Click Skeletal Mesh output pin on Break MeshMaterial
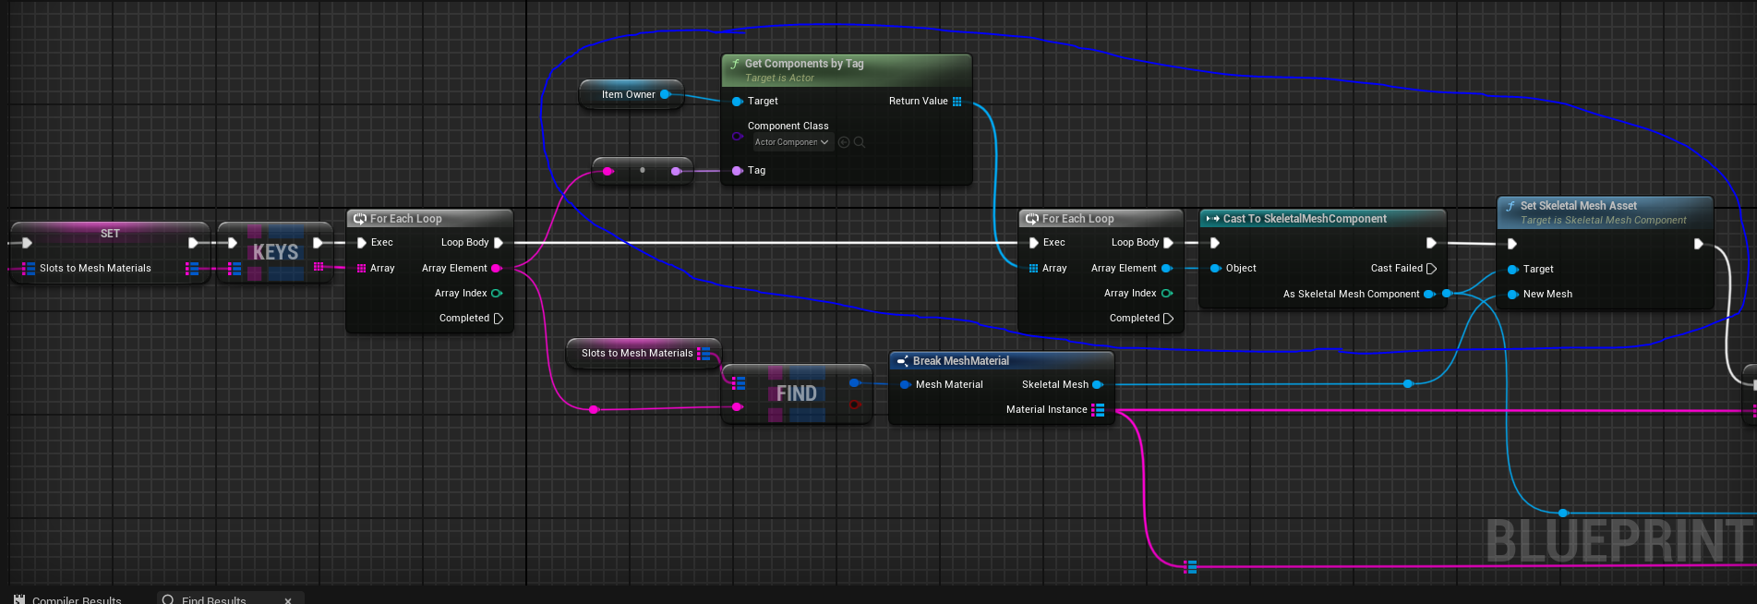 click(x=1098, y=385)
